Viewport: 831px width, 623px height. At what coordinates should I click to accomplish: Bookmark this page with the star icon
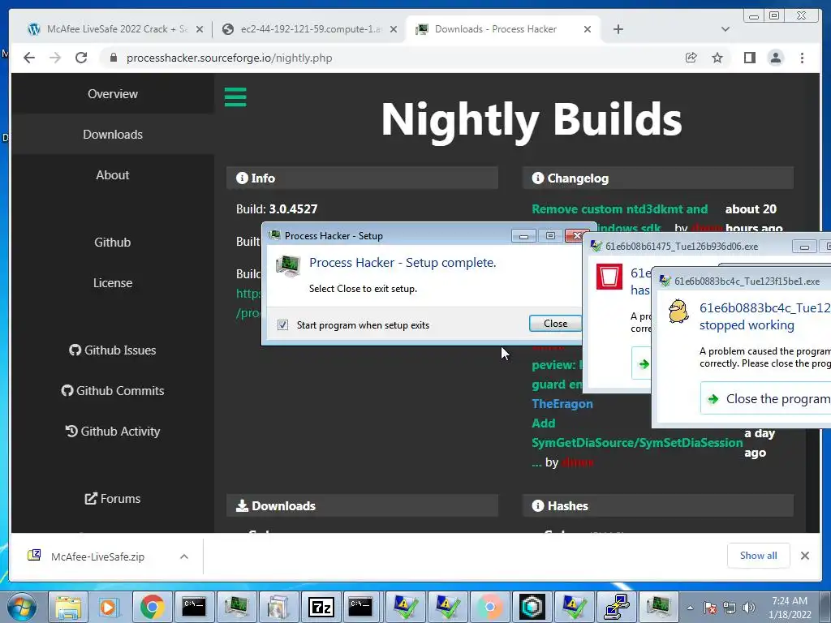coord(717,58)
